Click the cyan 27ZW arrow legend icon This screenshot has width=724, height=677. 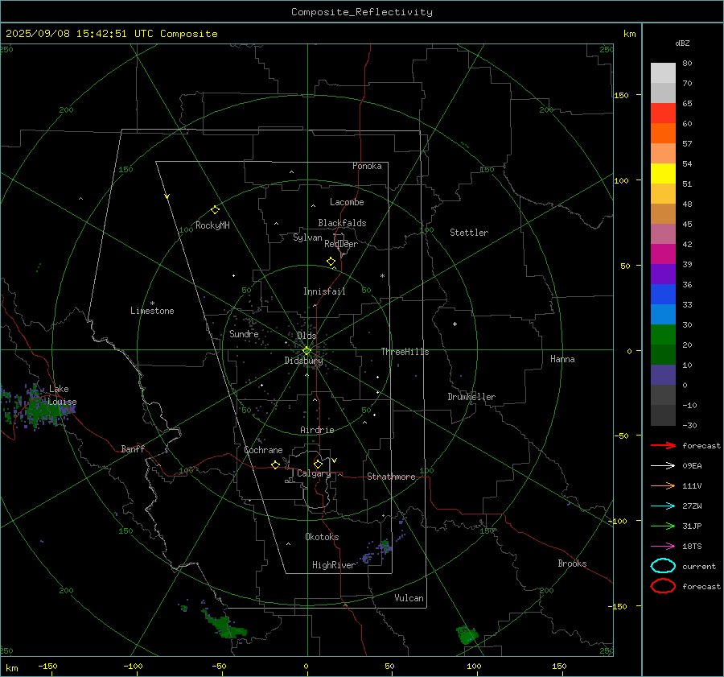pyautogui.click(x=663, y=506)
